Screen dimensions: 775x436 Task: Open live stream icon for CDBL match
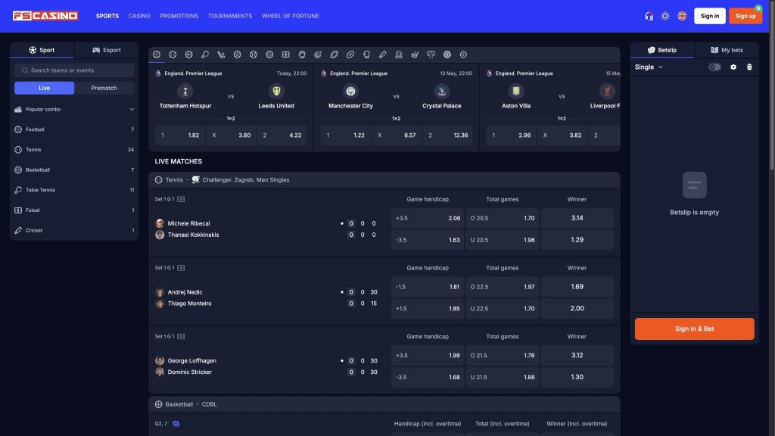[176, 424]
